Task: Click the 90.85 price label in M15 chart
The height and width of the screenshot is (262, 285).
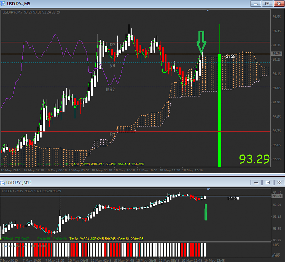Action: 277,240
